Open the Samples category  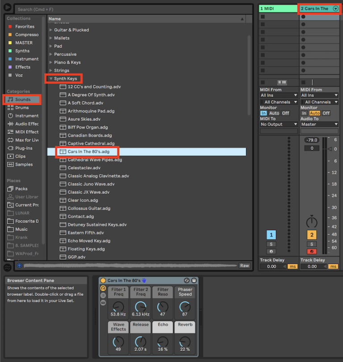(x=20, y=164)
